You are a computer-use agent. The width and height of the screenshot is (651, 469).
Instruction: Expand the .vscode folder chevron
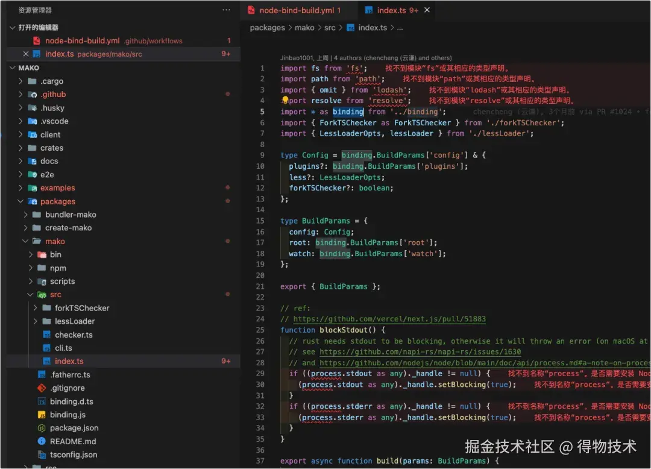pos(20,121)
